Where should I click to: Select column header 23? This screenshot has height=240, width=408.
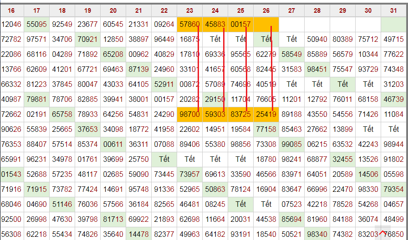pyautogui.click(x=190, y=10)
